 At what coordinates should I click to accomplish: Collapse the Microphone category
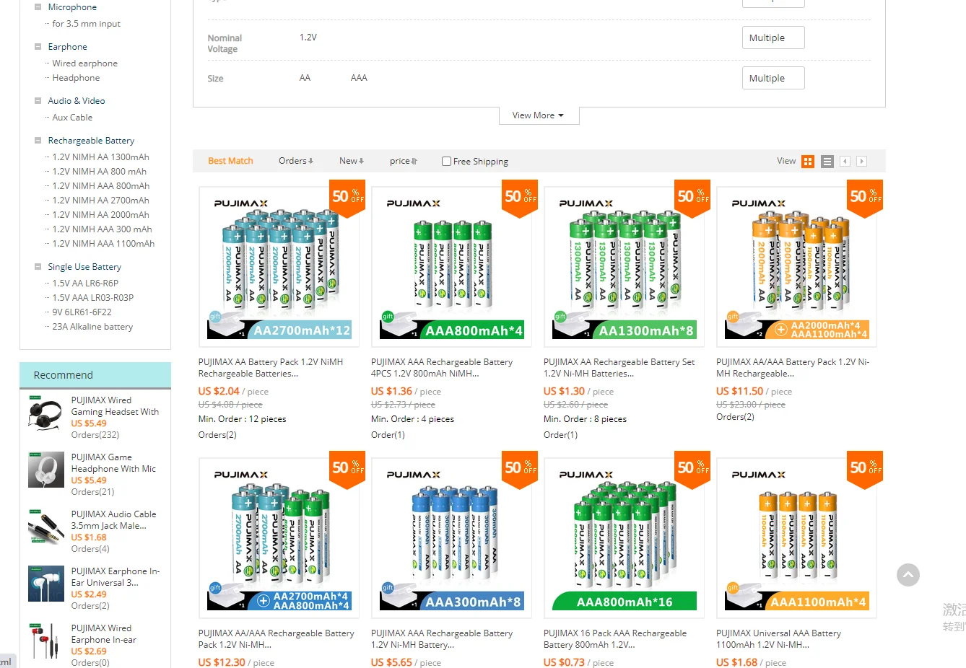pos(38,7)
